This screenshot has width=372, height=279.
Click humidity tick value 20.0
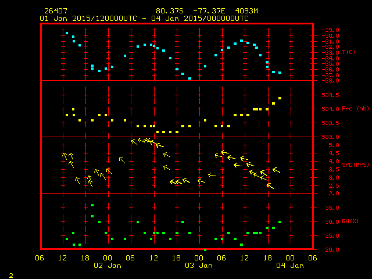[x=332, y=250]
